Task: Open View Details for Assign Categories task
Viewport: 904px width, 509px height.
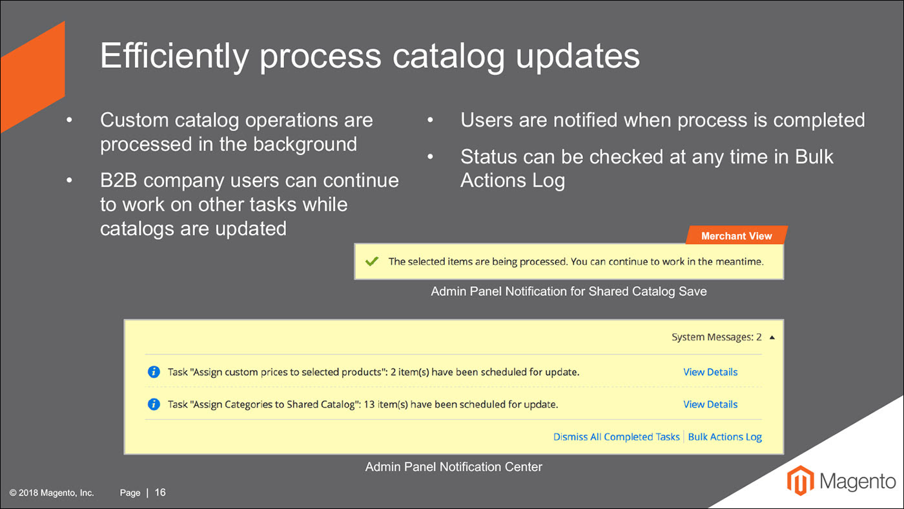Action: tap(710, 404)
